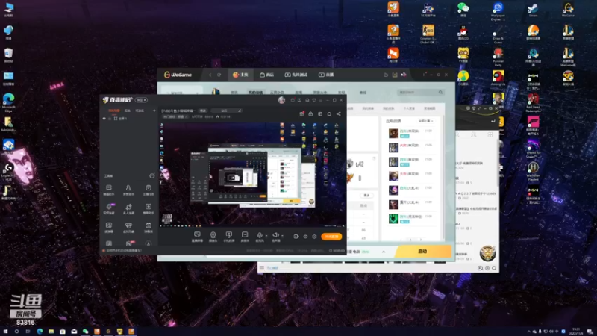Viewport: 597px width, 336px height.
Task: Select the last recent match with green champion
Action: (x=410, y=218)
